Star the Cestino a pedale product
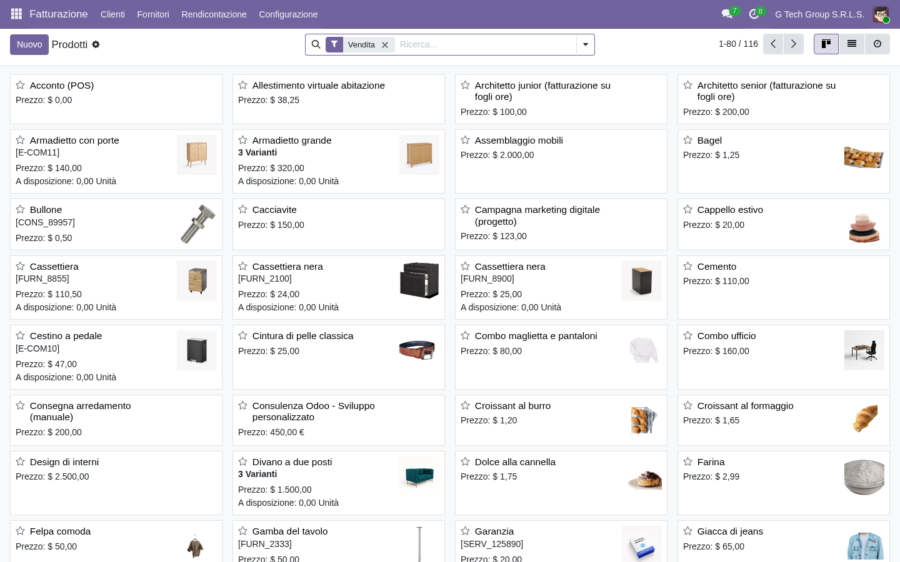Screen dimensions: 900x562 click(x=21, y=335)
